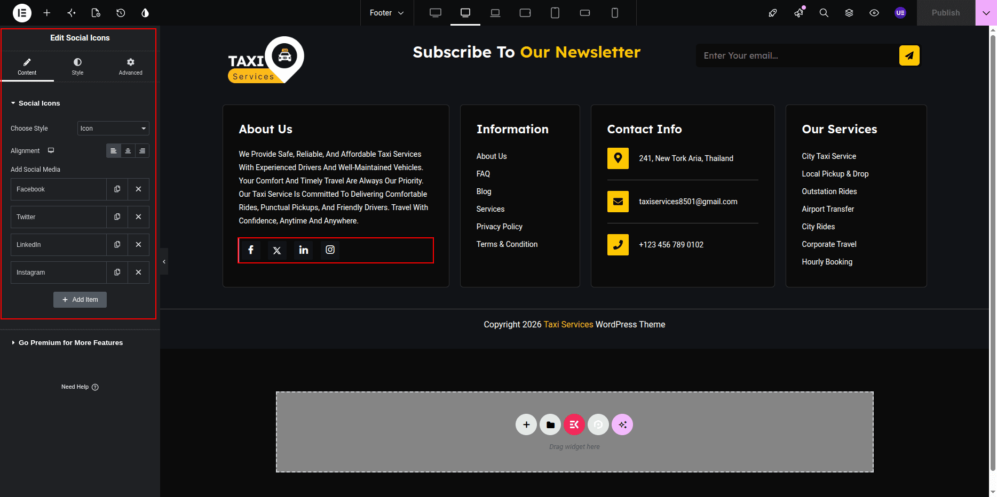The width and height of the screenshot is (997, 497).
Task: Open the Need Help link
Action: click(80, 387)
